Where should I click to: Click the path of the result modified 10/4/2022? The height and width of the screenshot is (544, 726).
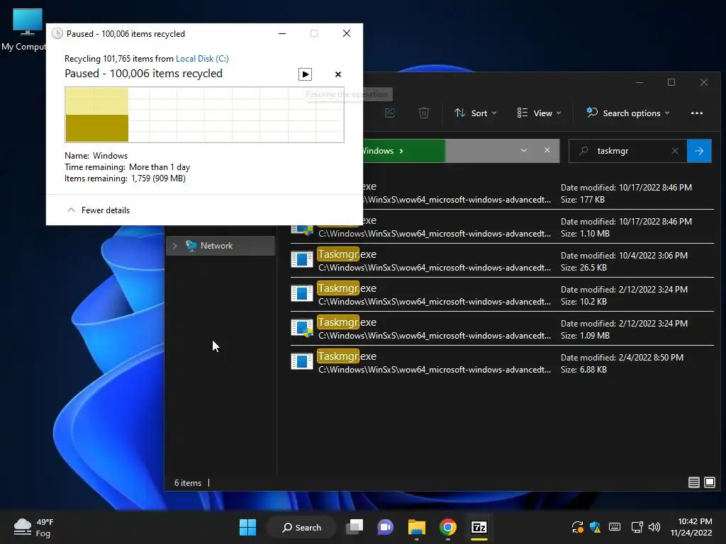pyautogui.click(x=435, y=268)
